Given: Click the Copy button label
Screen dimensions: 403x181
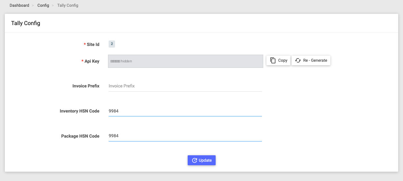Looking at the screenshot, I should (x=283, y=60).
